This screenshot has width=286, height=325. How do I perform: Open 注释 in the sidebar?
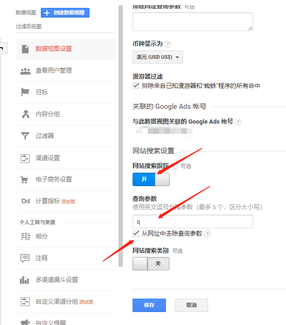click(x=66, y=258)
